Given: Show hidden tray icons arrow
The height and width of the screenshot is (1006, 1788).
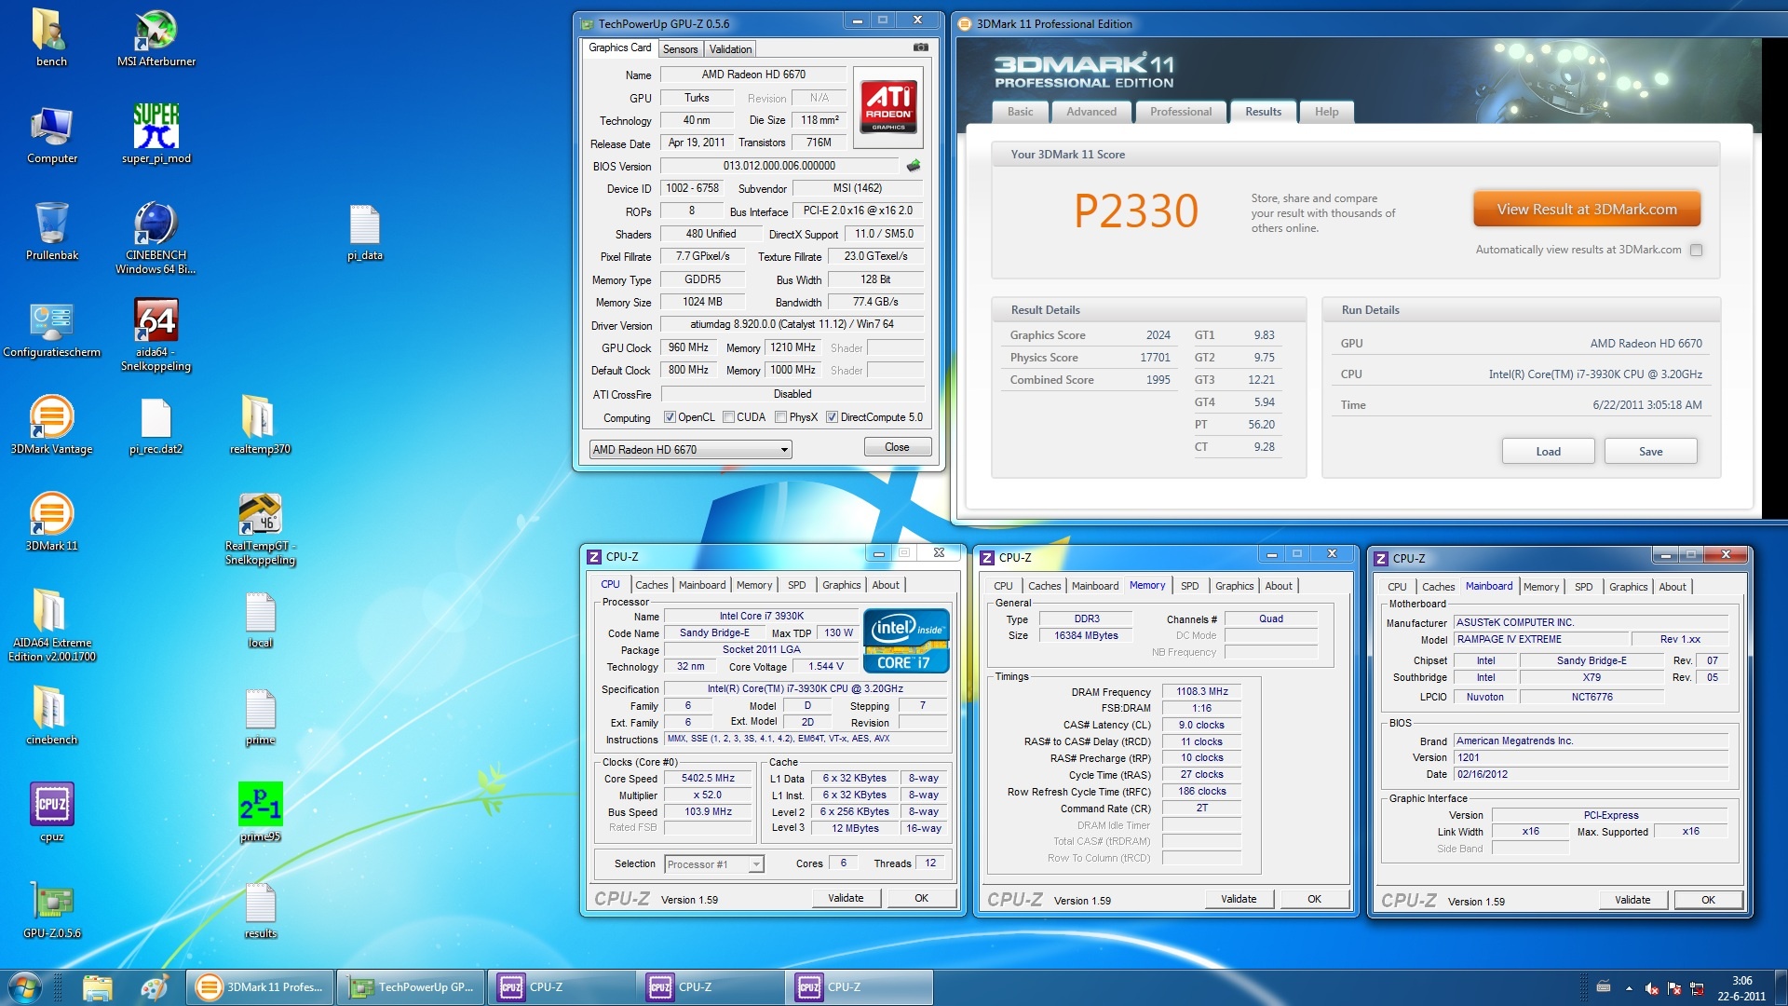Looking at the screenshot, I should point(1629,988).
